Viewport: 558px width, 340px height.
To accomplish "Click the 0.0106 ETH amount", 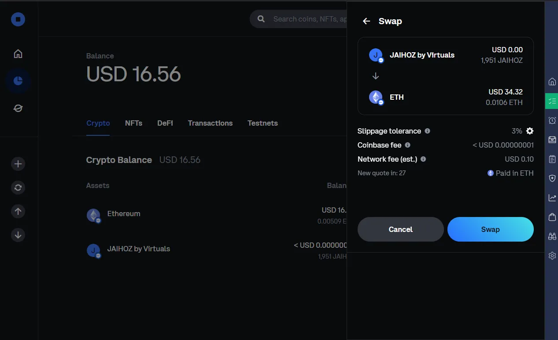I will (x=504, y=102).
